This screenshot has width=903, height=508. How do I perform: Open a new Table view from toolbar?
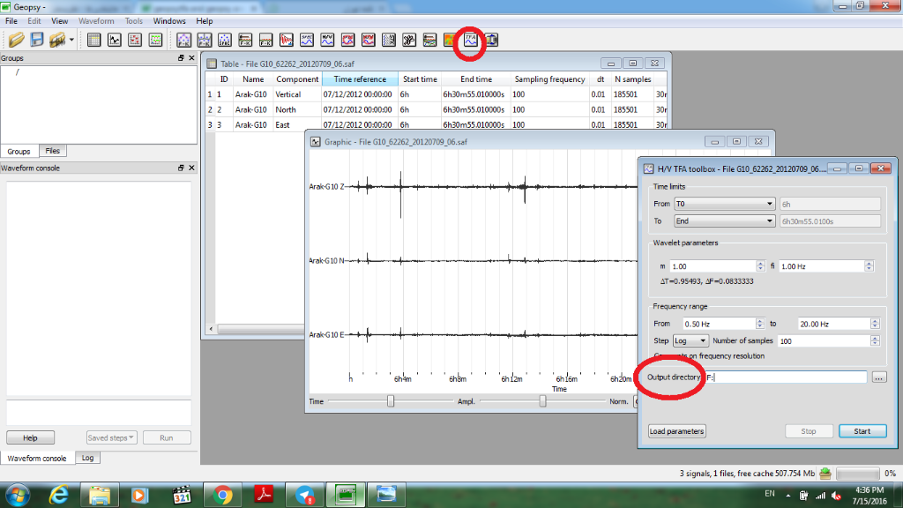click(94, 40)
